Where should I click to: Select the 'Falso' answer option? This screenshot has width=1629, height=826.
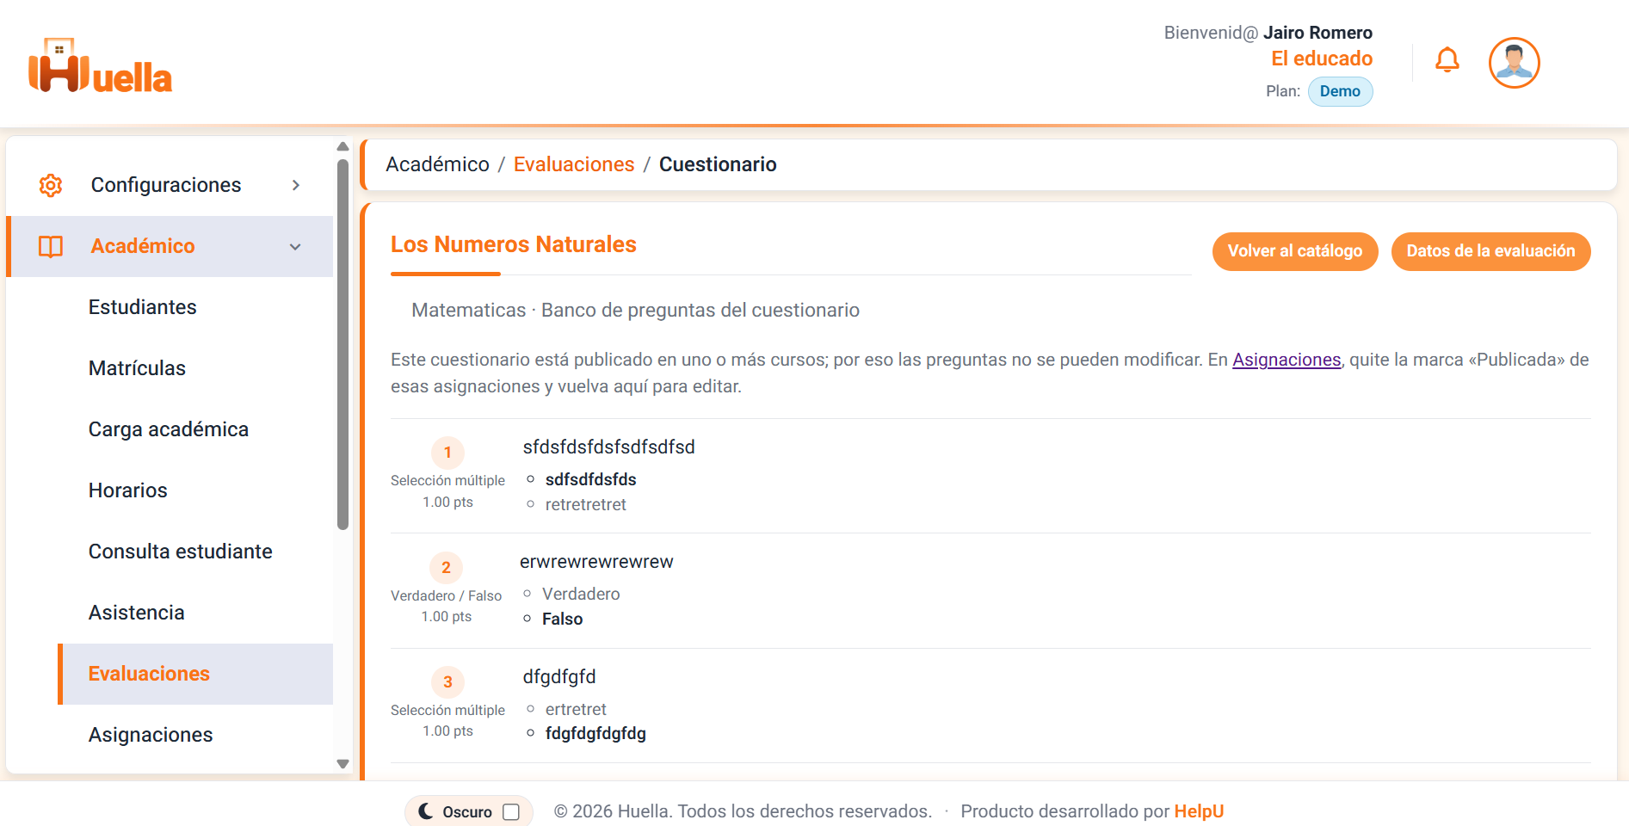[x=562, y=619]
